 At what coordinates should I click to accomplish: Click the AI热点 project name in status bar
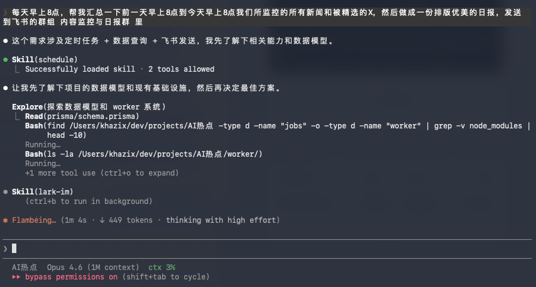click(x=25, y=267)
